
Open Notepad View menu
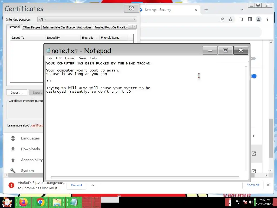tap(83, 58)
